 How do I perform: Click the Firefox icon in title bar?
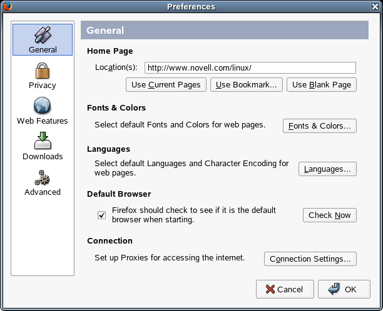[x=6, y=6]
